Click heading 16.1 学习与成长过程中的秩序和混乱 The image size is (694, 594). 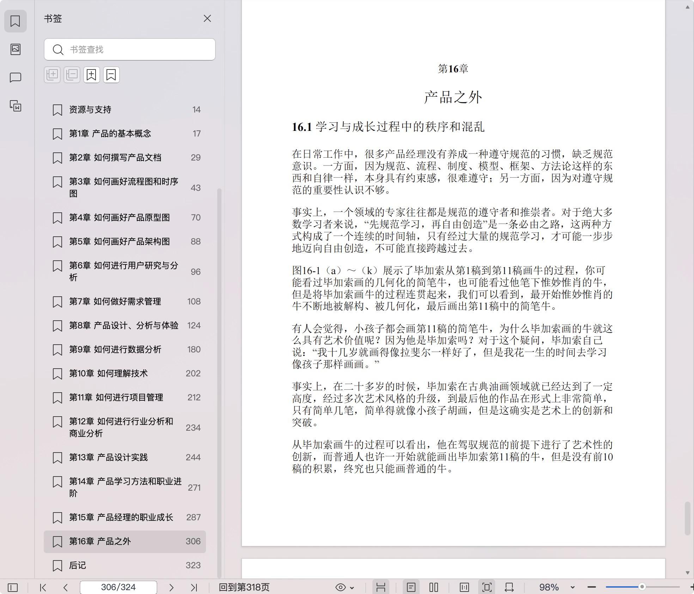388,127
